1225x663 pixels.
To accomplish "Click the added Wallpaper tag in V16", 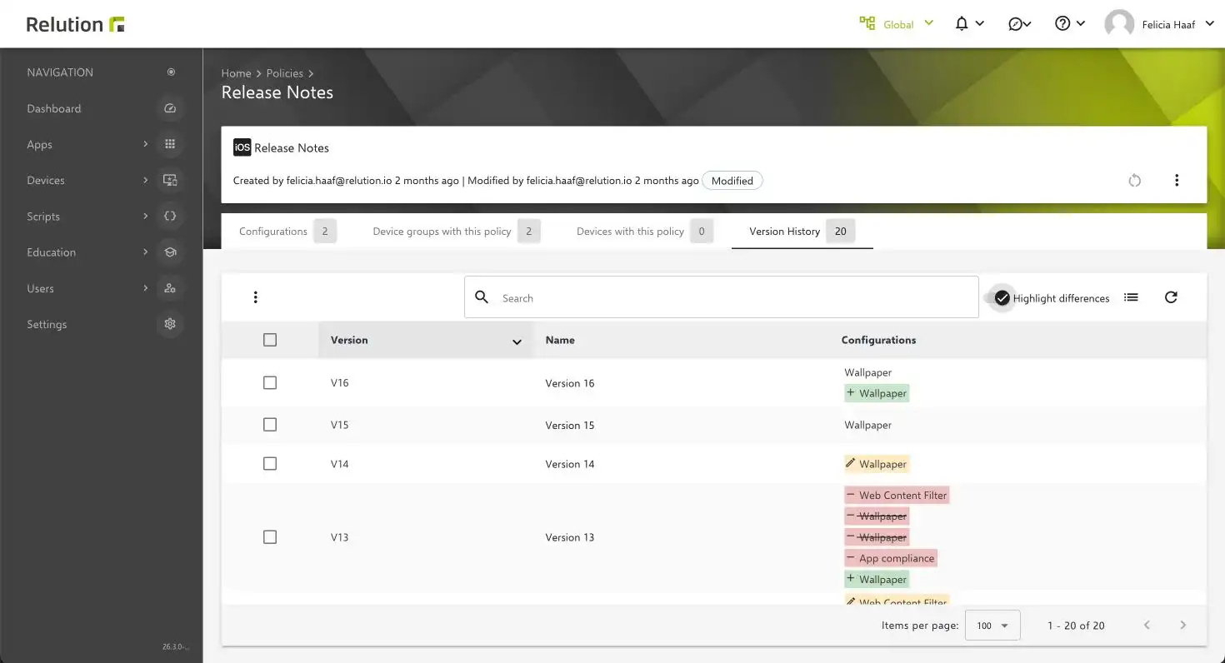I will [877, 393].
